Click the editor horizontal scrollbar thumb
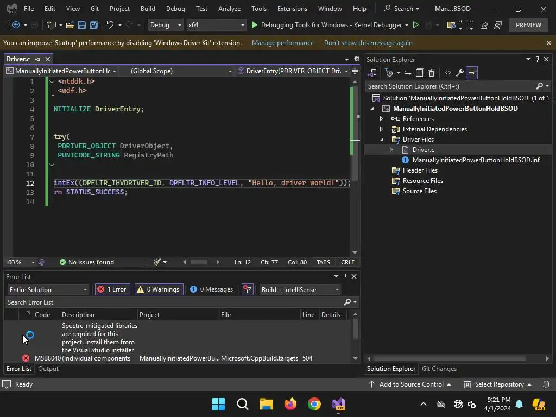Viewport: 556px width, 417px height. (199, 262)
